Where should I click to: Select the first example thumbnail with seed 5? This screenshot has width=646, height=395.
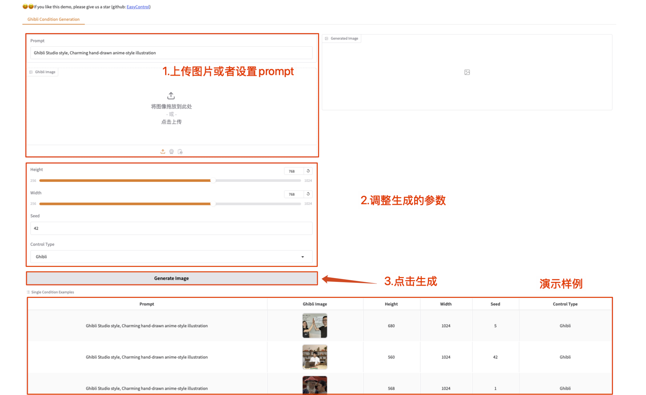(x=315, y=326)
